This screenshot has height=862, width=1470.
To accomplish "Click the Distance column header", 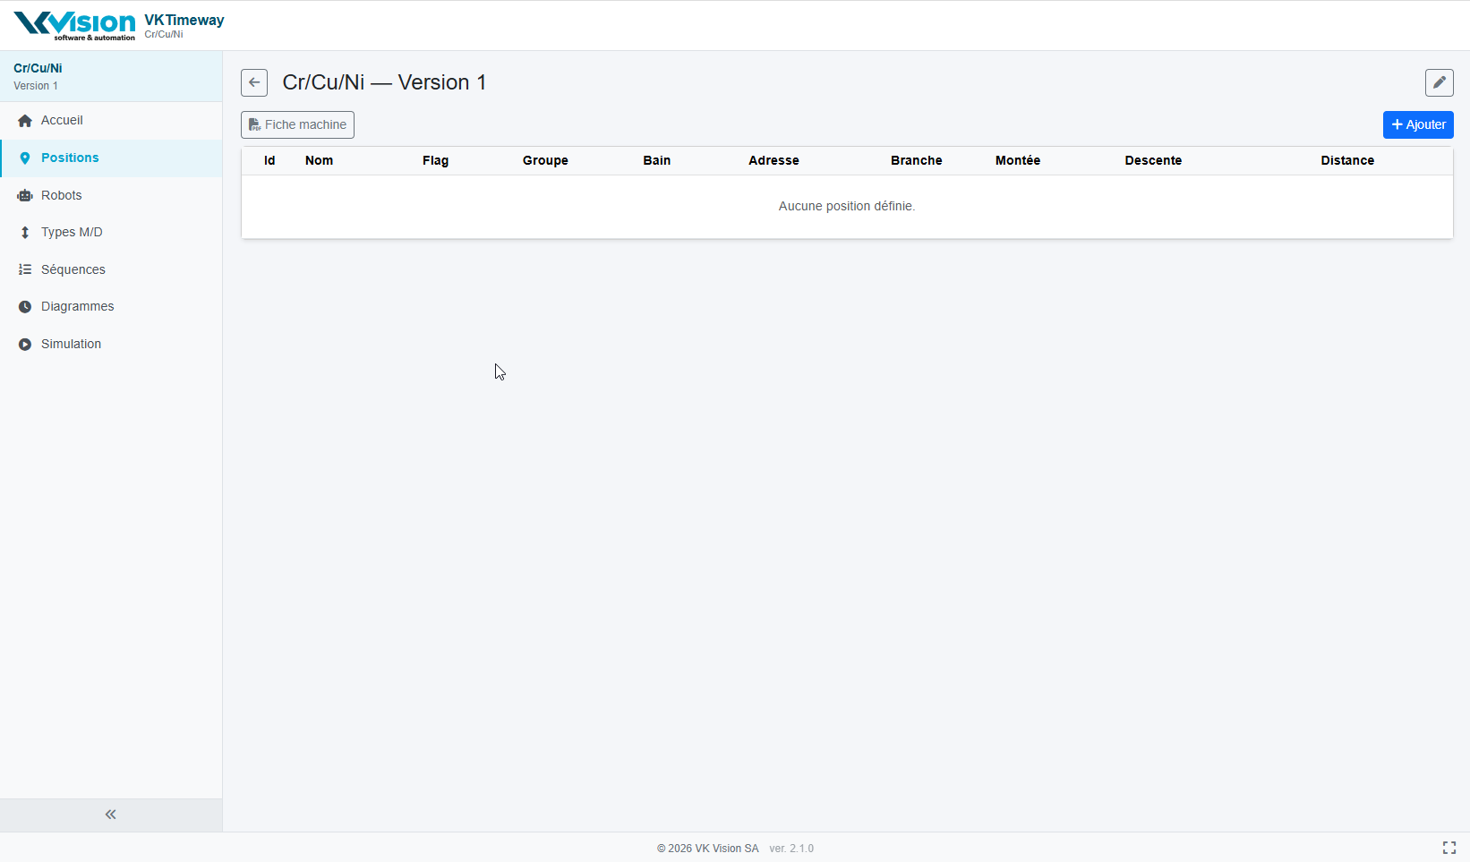I will [1346, 160].
